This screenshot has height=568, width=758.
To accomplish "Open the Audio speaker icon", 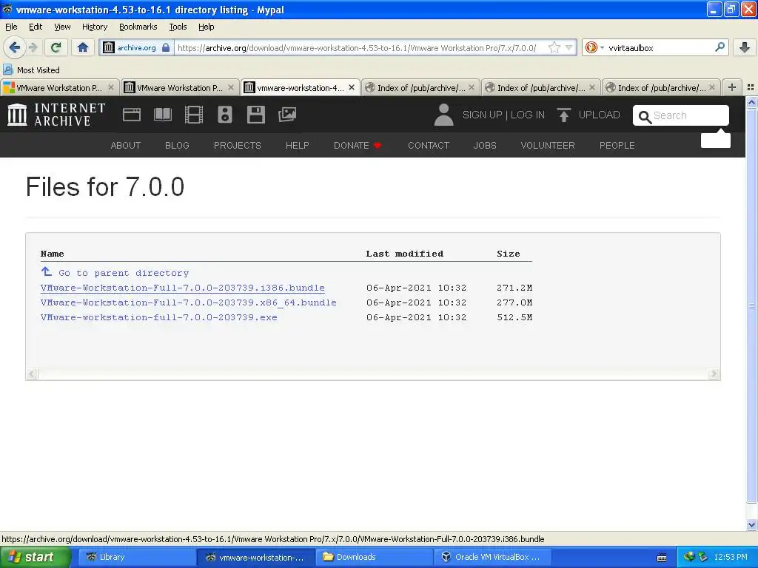I will (225, 115).
